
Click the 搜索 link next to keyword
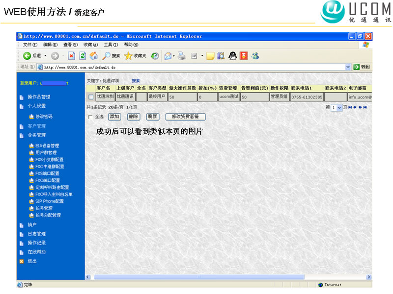coord(136,81)
